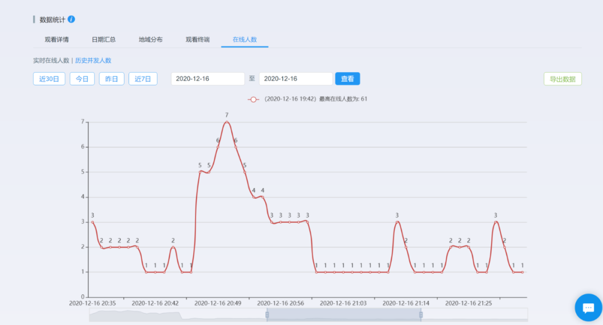Image resolution: width=603 pixels, height=325 pixels.
Task: Apply the 近7日 range
Action: [143, 79]
